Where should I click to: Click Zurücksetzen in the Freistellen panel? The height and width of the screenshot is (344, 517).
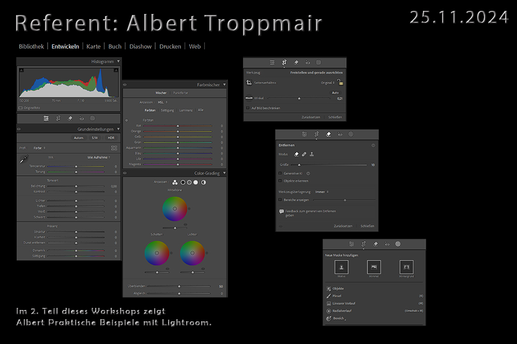(311, 117)
